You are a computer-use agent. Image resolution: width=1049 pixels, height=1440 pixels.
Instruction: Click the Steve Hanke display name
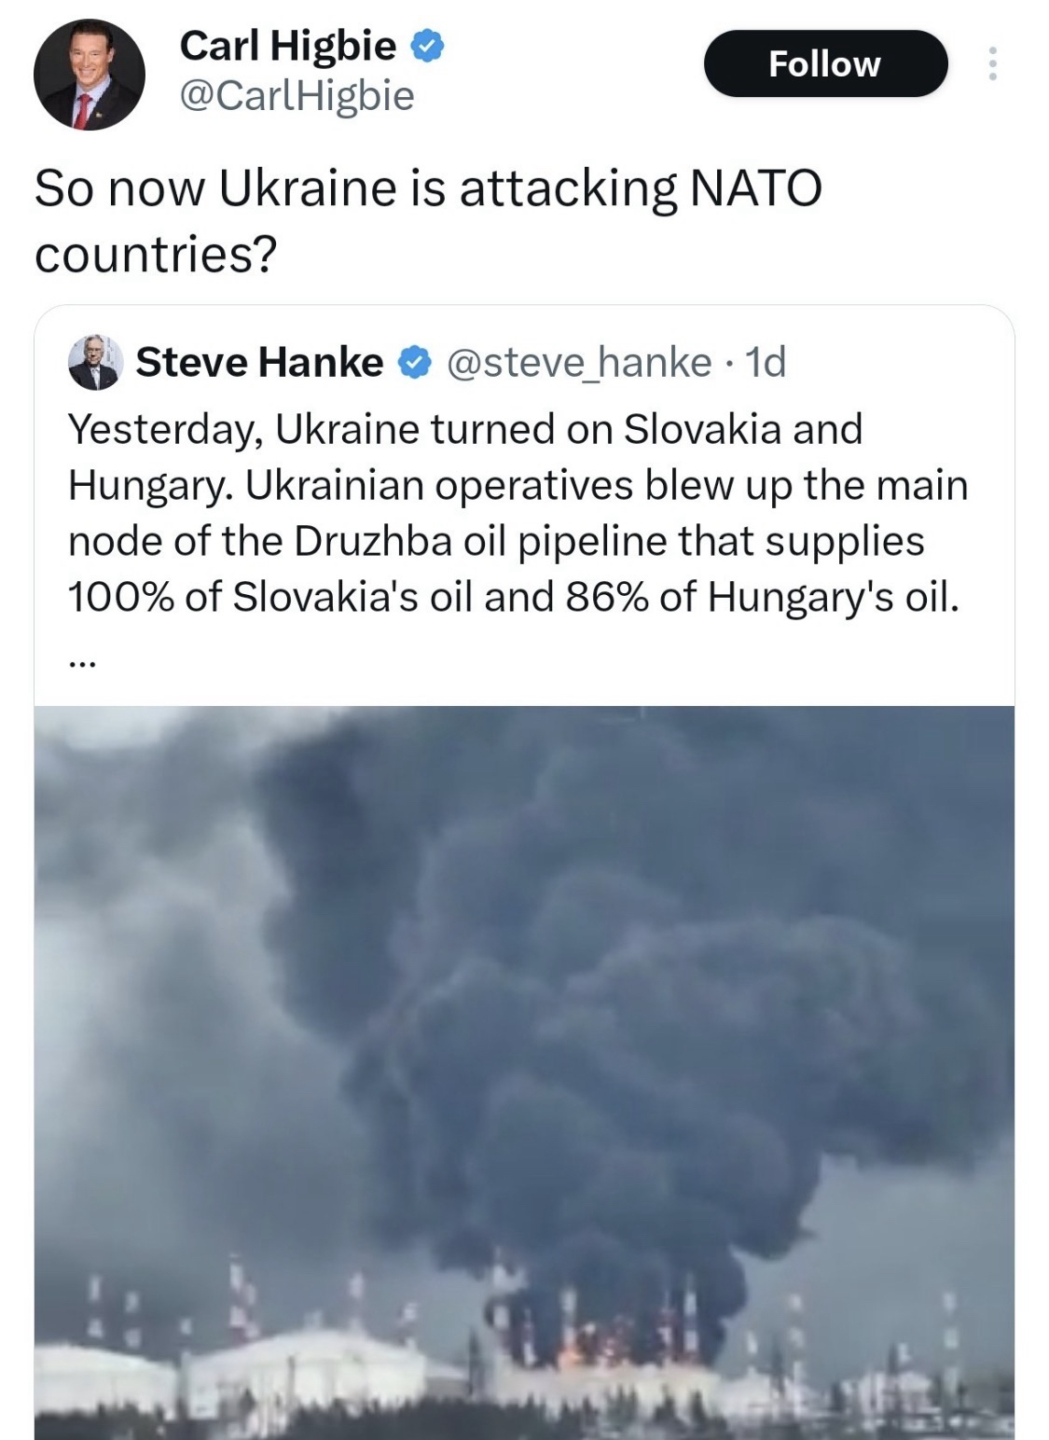pyautogui.click(x=259, y=363)
